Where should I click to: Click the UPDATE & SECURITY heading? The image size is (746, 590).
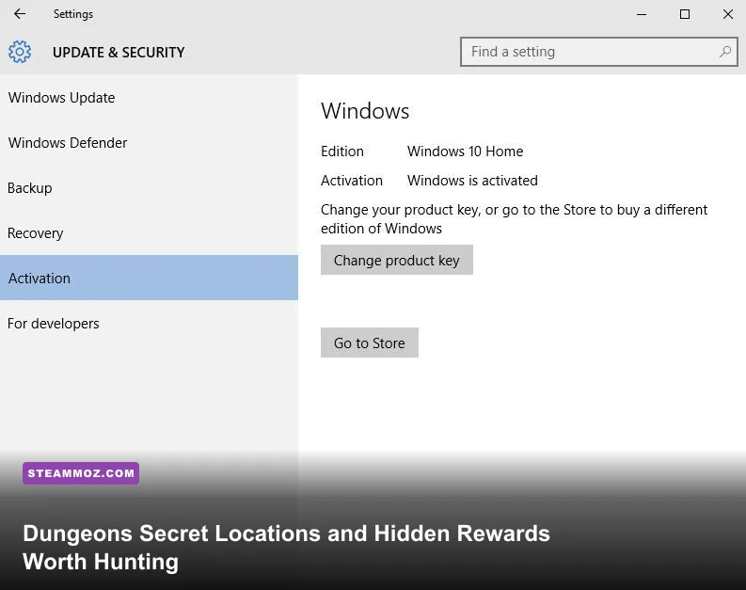pos(119,53)
